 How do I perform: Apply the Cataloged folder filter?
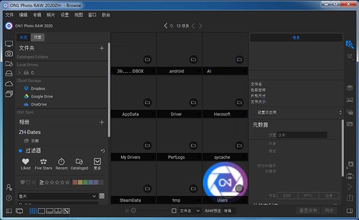tap(79, 164)
